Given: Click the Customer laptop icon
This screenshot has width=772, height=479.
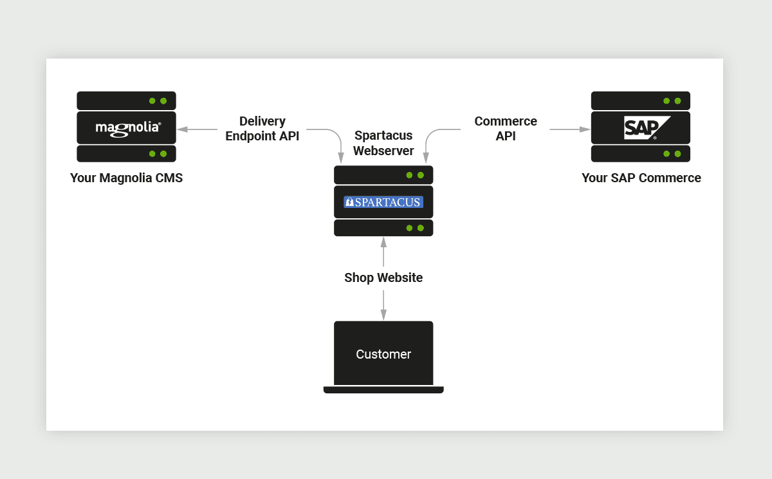Looking at the screenshot, I should click(x=383, y=353).
